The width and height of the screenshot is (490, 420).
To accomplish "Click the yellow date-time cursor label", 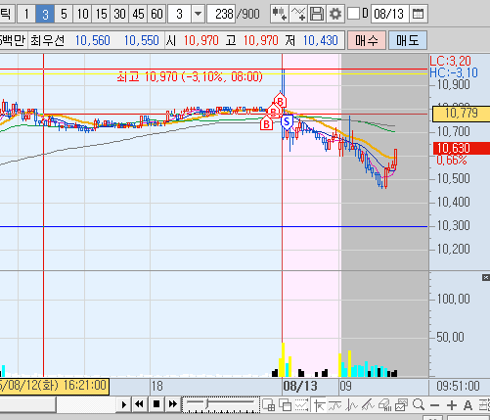I will pyautogui.click(x=54, y=386).
